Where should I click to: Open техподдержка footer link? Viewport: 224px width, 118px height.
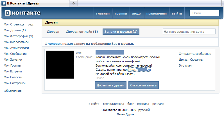[113, 104]
